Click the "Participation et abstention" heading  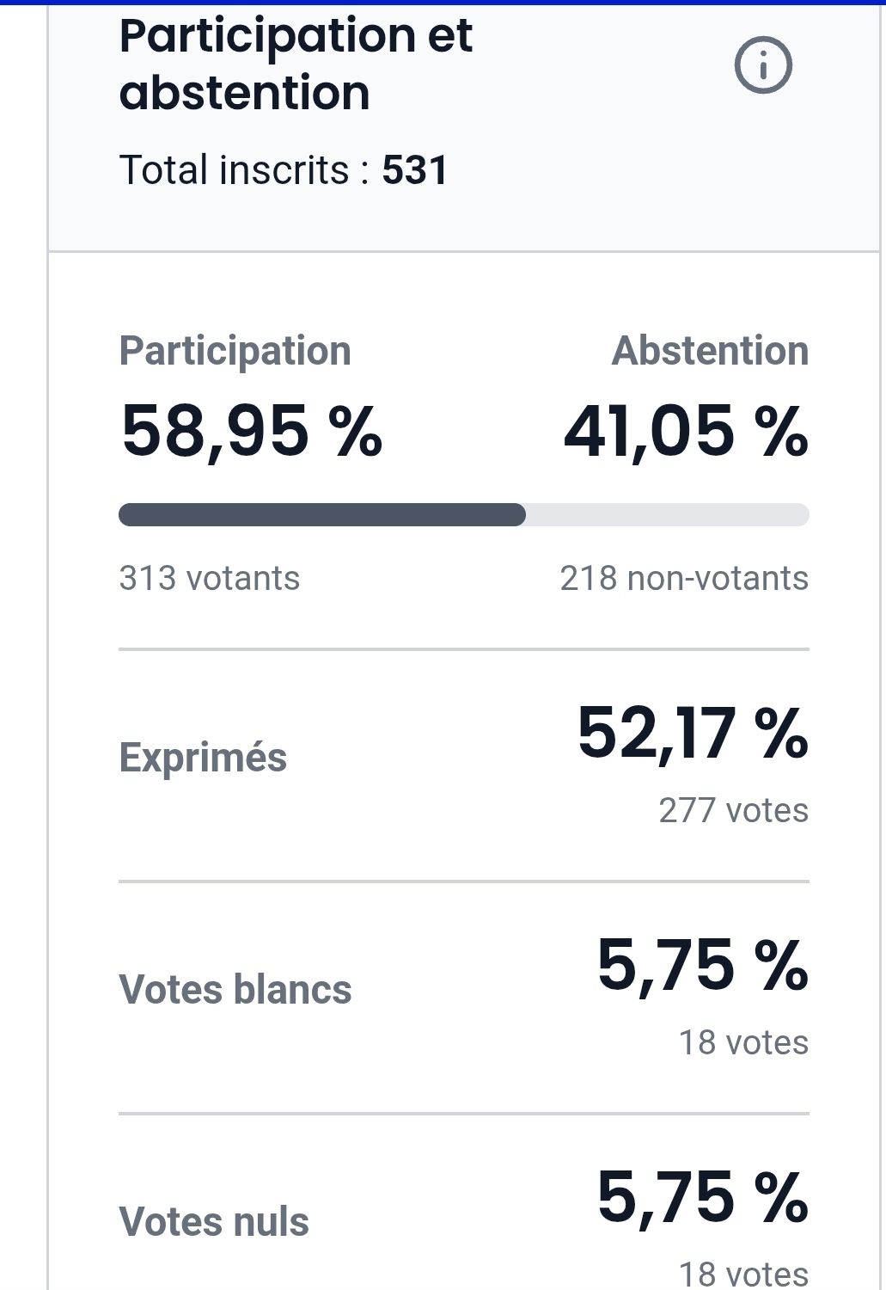point(295,64)
